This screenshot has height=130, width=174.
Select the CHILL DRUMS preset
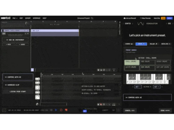132,62
